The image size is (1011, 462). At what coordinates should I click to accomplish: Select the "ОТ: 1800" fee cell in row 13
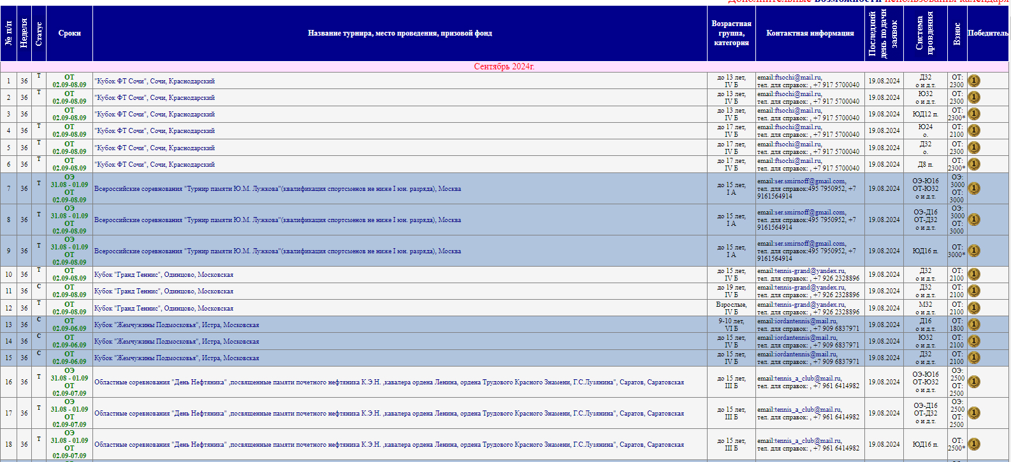point(957,325)
